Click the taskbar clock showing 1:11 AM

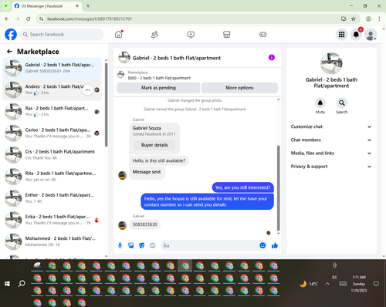(359, 284)
